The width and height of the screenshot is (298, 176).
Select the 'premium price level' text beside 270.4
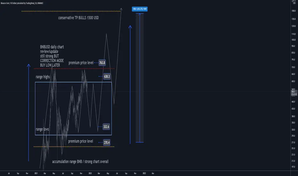point(81,141)
